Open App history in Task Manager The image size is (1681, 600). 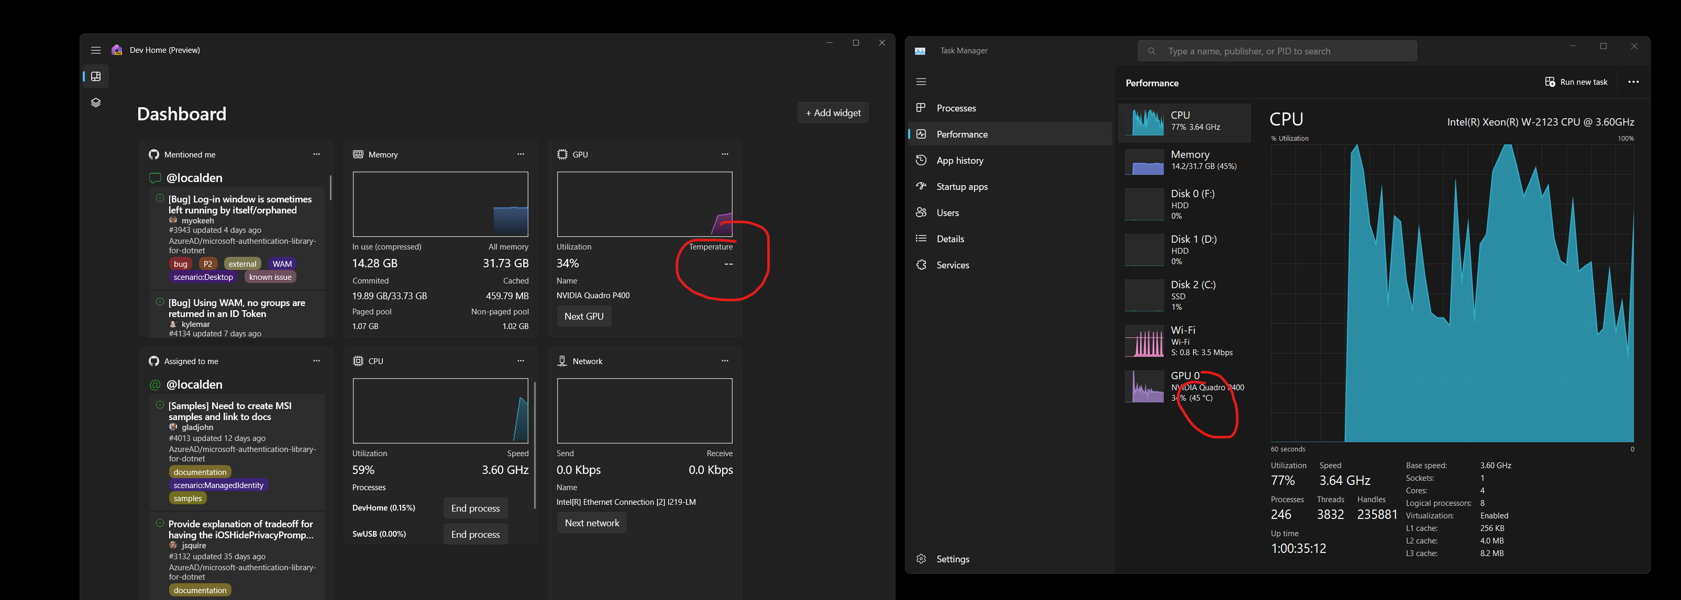click(x=959, y=160)
